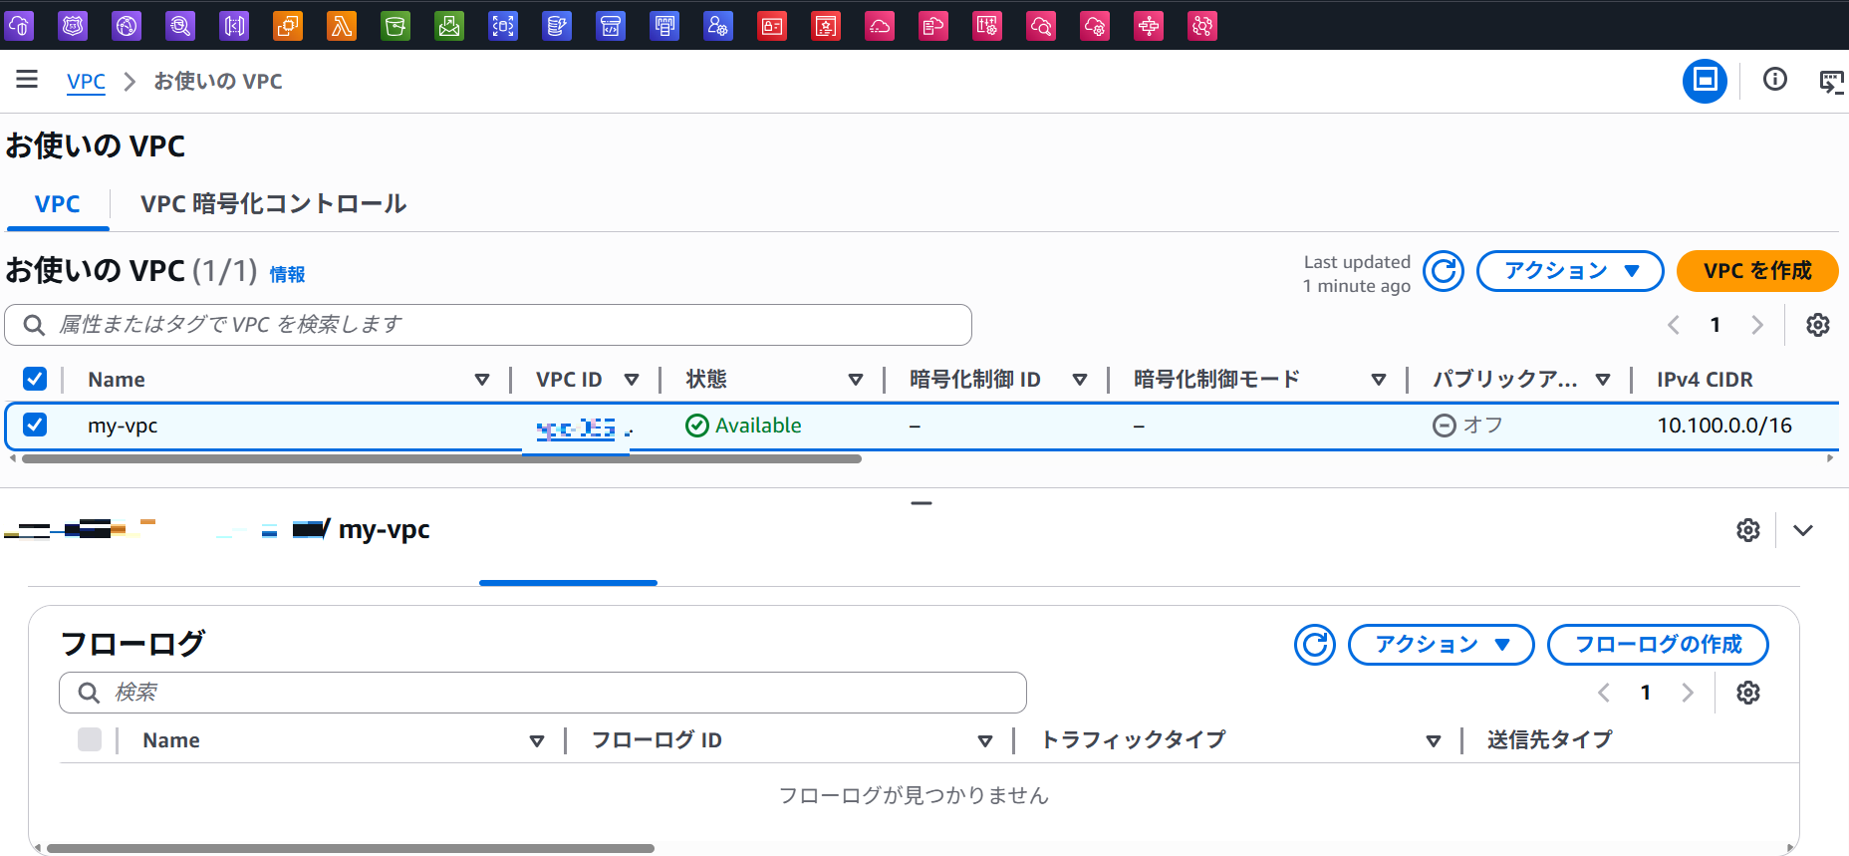1849x856 pixels.
Task: Open the purple globe CloudFront shortcut
Action: pyautogui.click(x=127, y=26)
